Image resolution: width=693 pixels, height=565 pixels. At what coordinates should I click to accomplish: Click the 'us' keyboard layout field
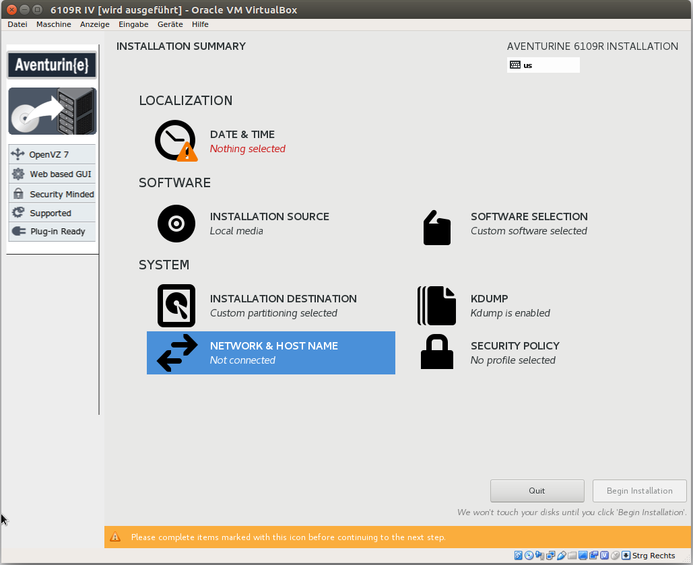543,65
